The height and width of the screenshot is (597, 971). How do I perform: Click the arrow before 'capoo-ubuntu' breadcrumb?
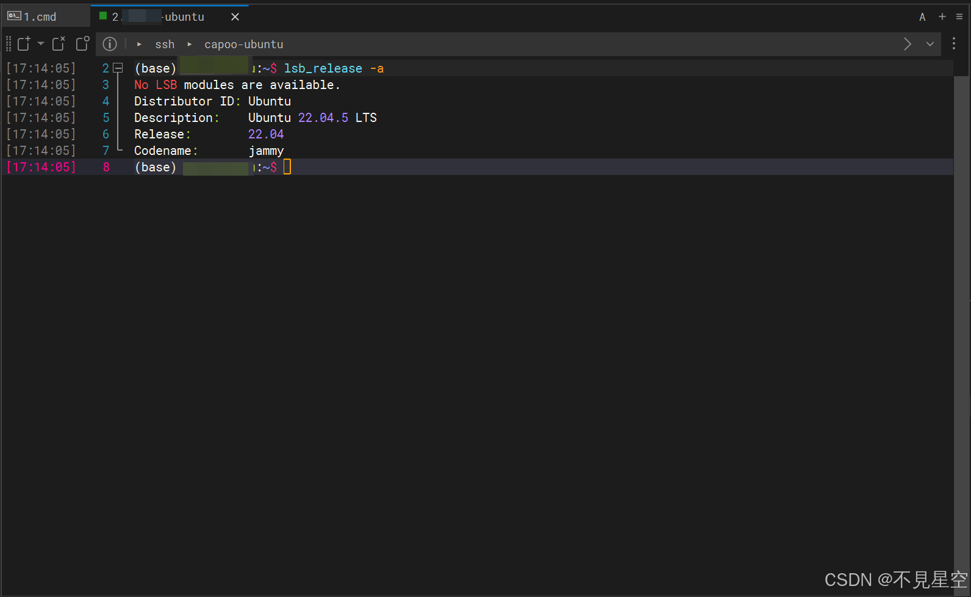190,45
